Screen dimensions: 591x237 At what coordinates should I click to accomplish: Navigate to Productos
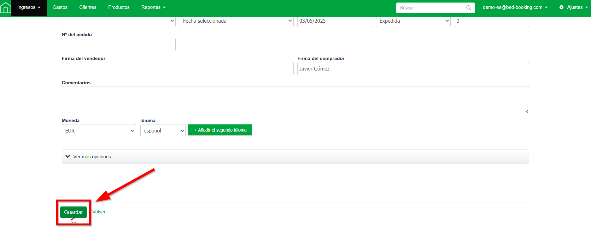(x=119, y=7)
